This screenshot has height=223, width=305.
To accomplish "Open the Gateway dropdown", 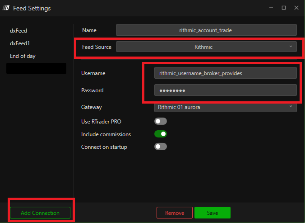I will point(226,107).
